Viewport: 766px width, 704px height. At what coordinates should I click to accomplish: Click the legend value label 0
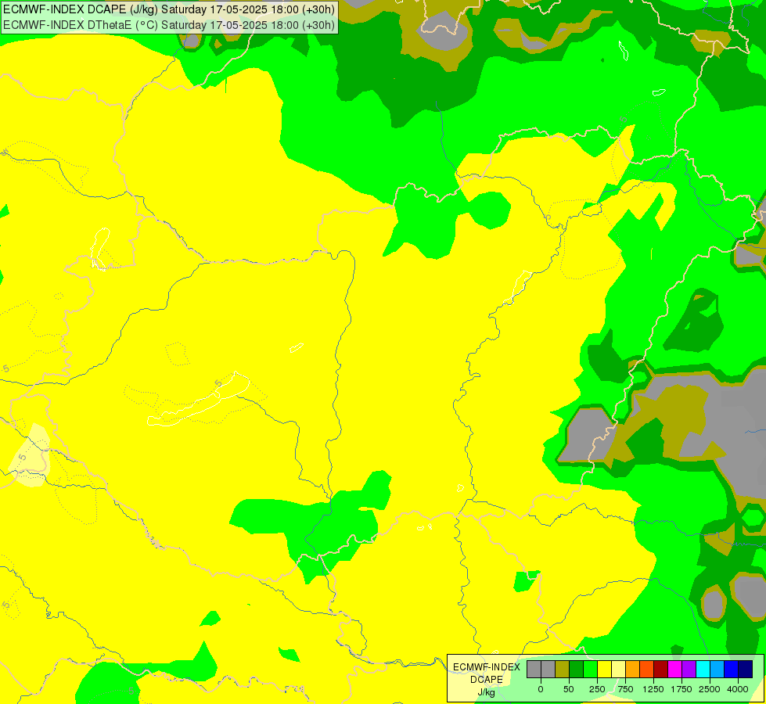541,689
